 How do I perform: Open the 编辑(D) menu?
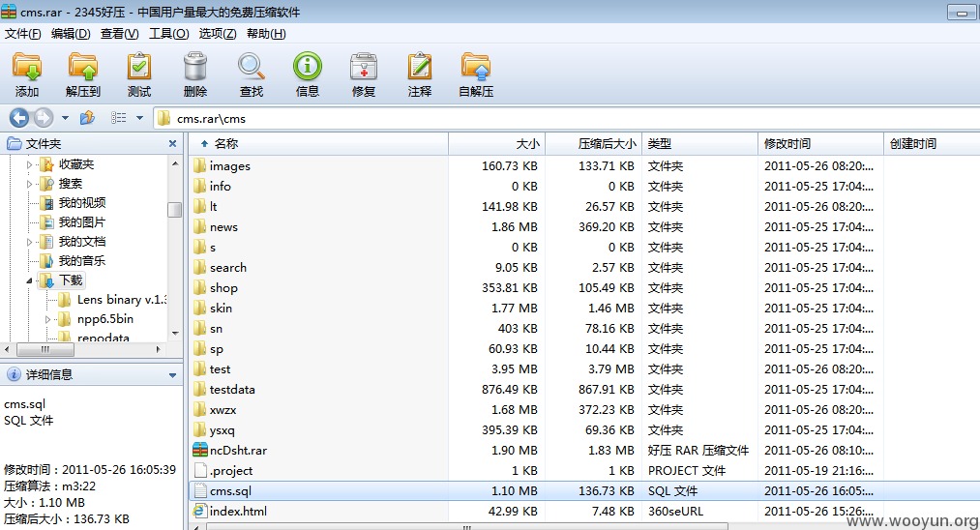coord(71,34)
